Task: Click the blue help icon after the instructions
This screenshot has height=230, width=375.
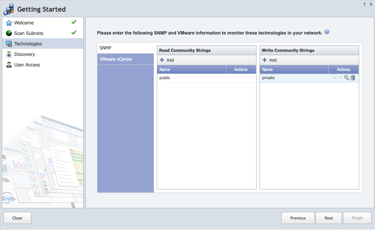Action: [x=327, y=32]
